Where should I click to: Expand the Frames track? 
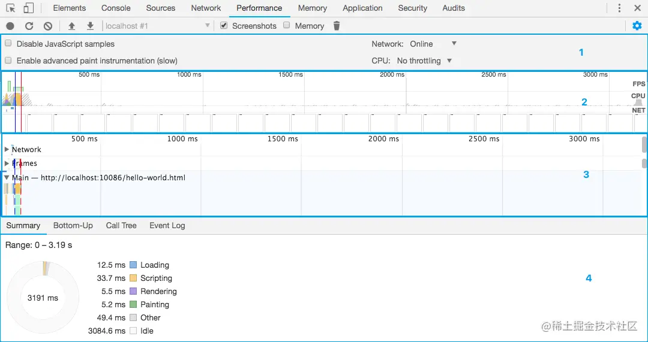7,164
